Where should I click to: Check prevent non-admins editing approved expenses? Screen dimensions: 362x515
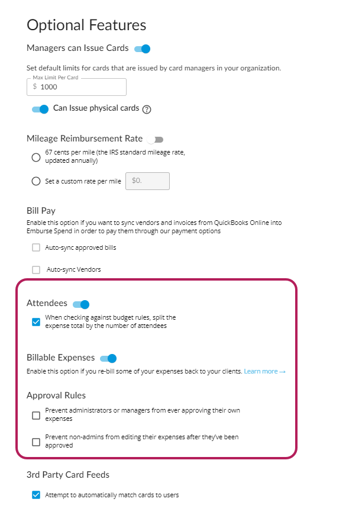click(36, 442)
